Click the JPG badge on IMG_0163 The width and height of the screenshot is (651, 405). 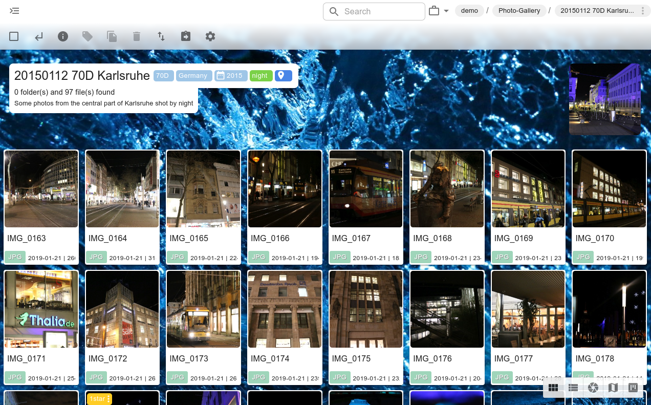(15, 257)
